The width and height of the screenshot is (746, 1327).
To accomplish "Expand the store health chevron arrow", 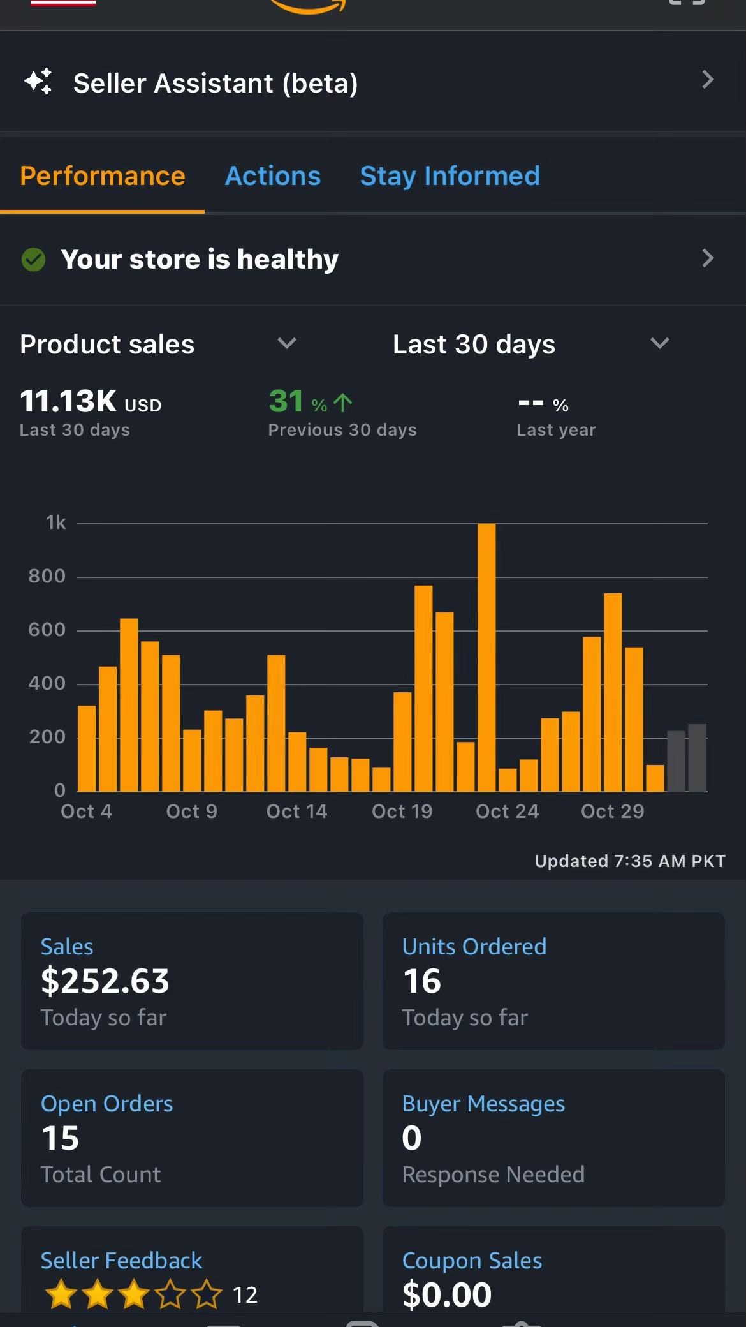I will [x=707, y=258].
